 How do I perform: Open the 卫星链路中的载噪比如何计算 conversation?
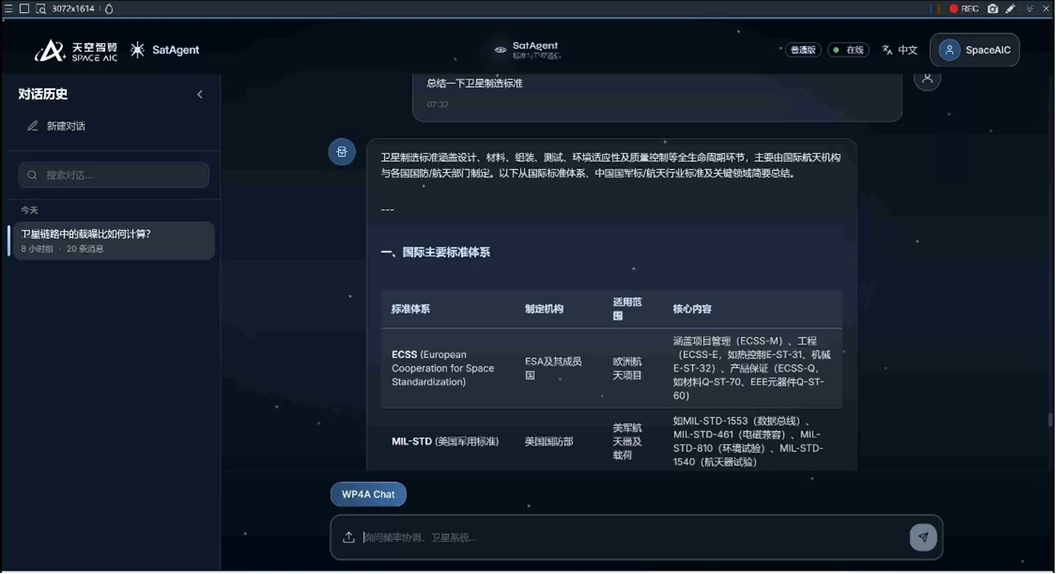click(x=114, y=241)
